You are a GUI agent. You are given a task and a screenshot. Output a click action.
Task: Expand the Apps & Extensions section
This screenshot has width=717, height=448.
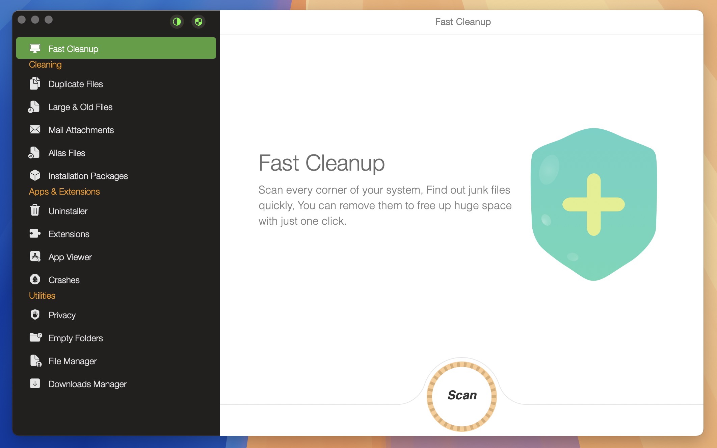[x=64, y=191]
